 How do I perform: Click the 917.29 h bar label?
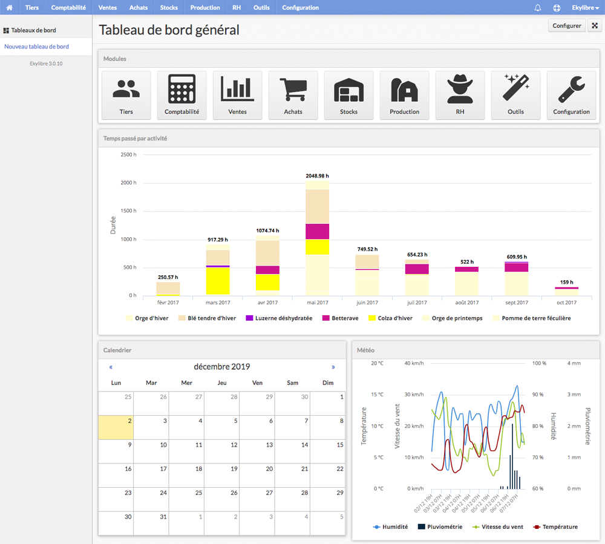tap(218, 240)
